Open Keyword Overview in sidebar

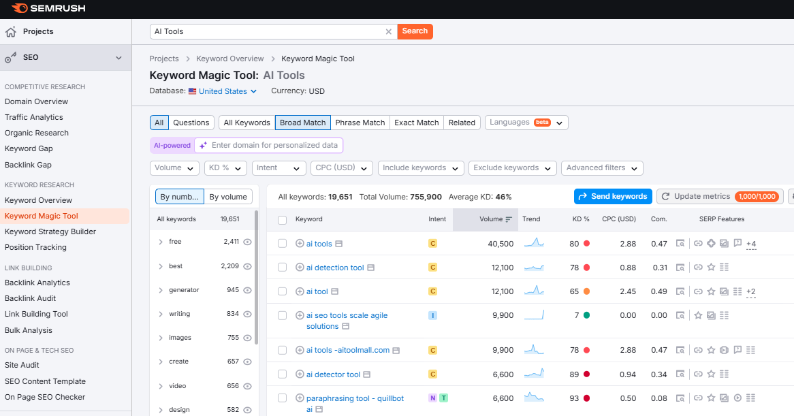pos(39,200)
